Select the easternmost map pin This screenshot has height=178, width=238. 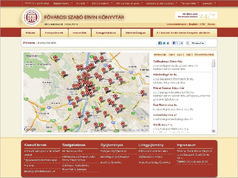click(142, 93)
